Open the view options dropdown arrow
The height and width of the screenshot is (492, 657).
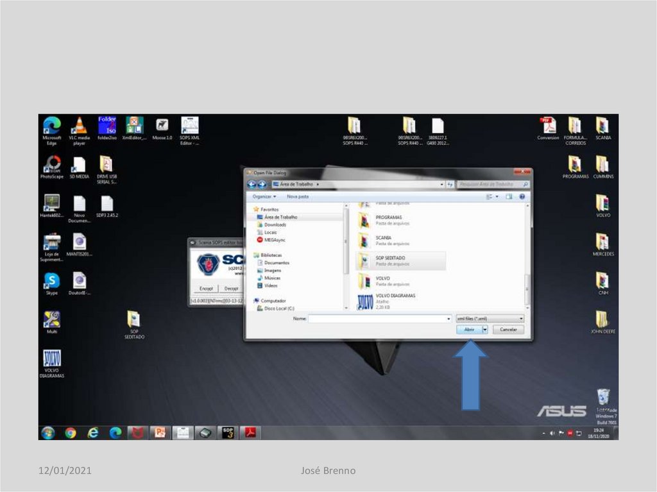pyautogui.click(x=497, y=196)
